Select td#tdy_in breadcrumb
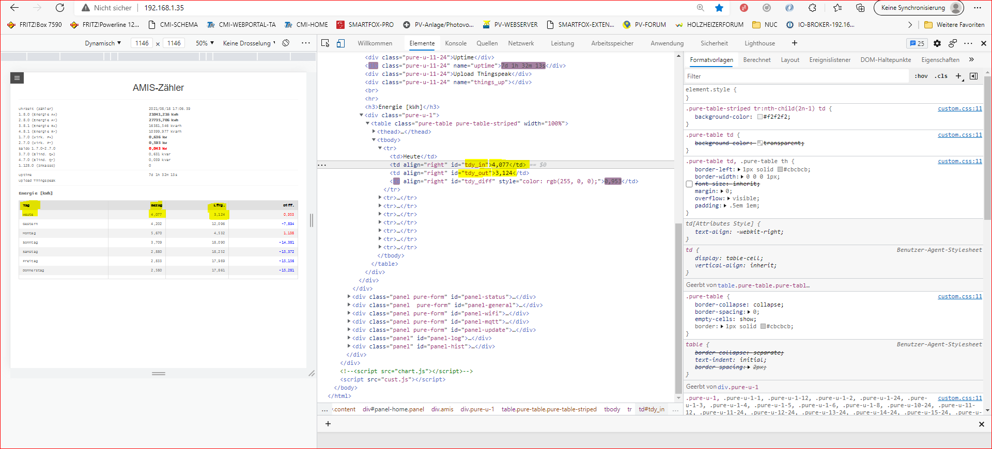Image resolution: width=992 pixels, height=449 pixels. [652, 409]
